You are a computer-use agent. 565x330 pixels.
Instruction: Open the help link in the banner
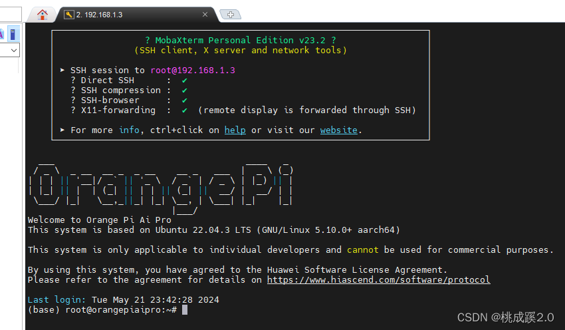tap(235, 130)
